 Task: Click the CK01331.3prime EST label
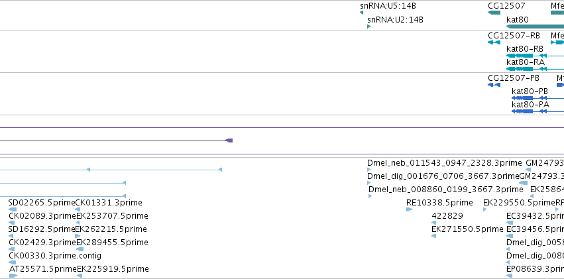point(109,203)
